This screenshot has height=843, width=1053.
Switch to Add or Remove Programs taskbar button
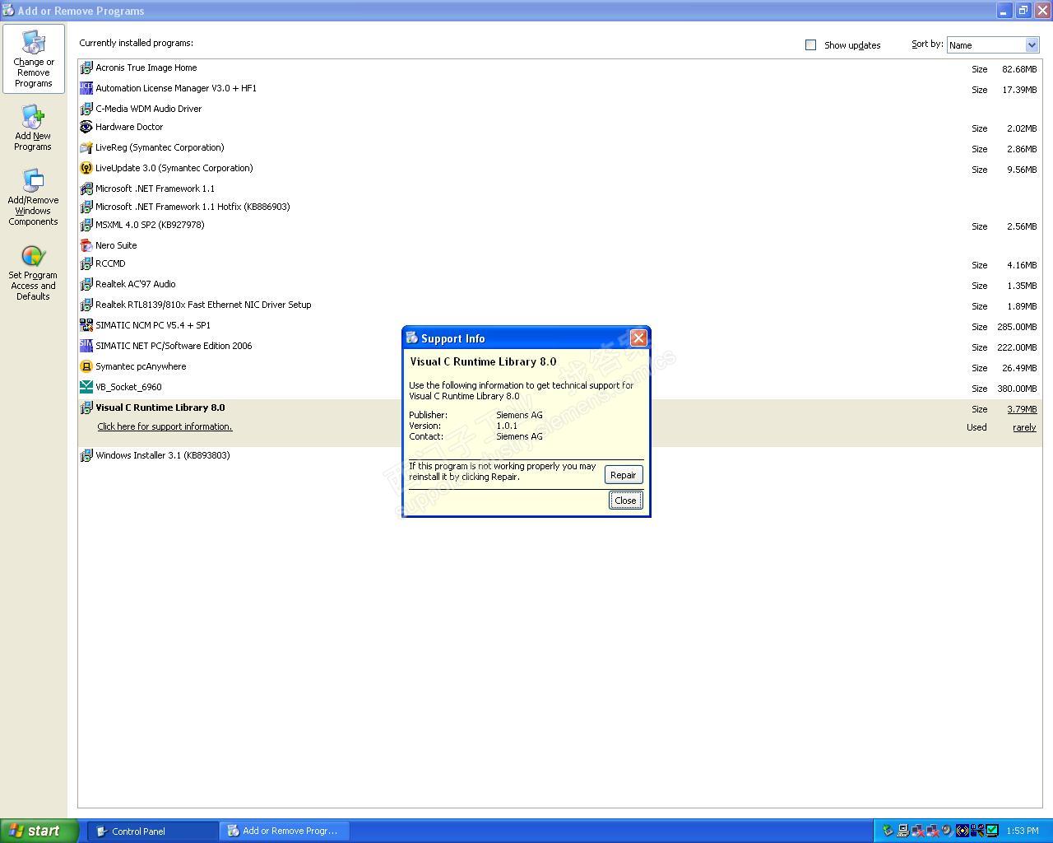[285, 831]
